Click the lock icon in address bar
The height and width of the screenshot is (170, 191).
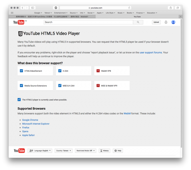click(89, 8)
